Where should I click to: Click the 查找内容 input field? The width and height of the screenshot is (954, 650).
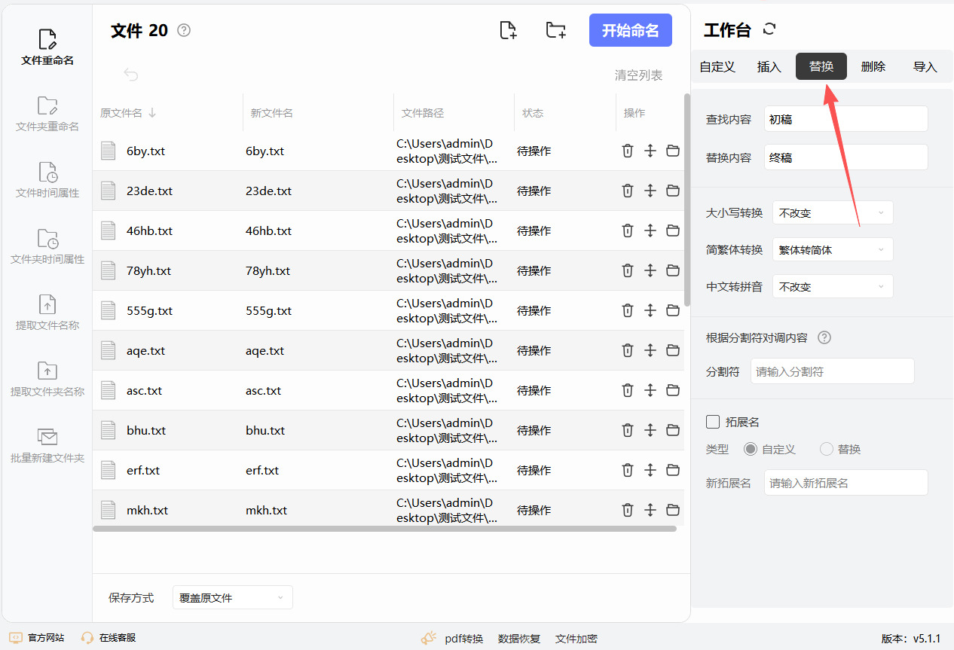click(x=845, y=119)
